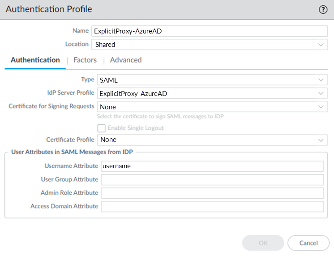Viewport: 334px width, 258px height.
Task: Open the Advanced tab
Action: coord(126,60)
